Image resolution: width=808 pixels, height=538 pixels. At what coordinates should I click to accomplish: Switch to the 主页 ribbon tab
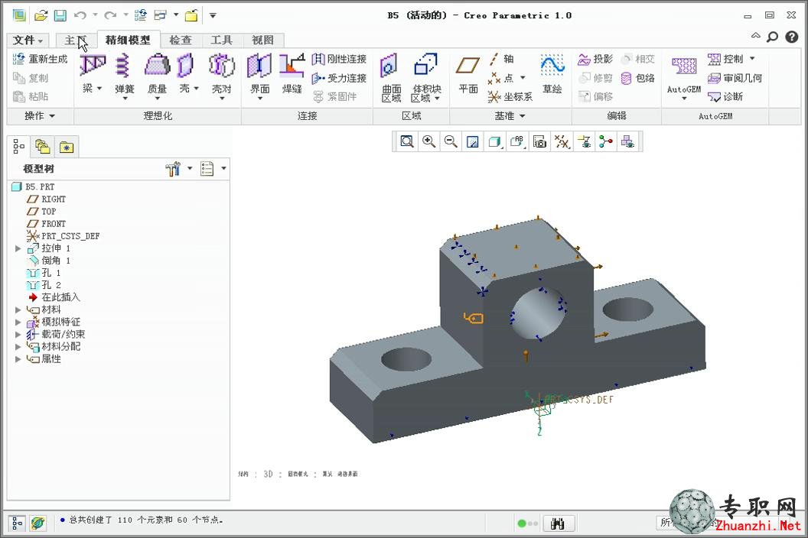[75, 41]
